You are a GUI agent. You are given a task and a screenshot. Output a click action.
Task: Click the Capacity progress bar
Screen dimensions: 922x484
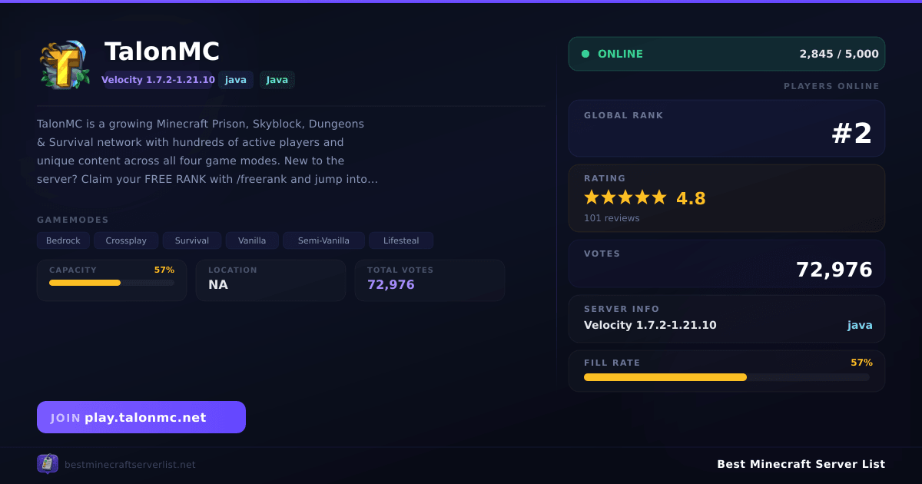[x=111, y=283]
